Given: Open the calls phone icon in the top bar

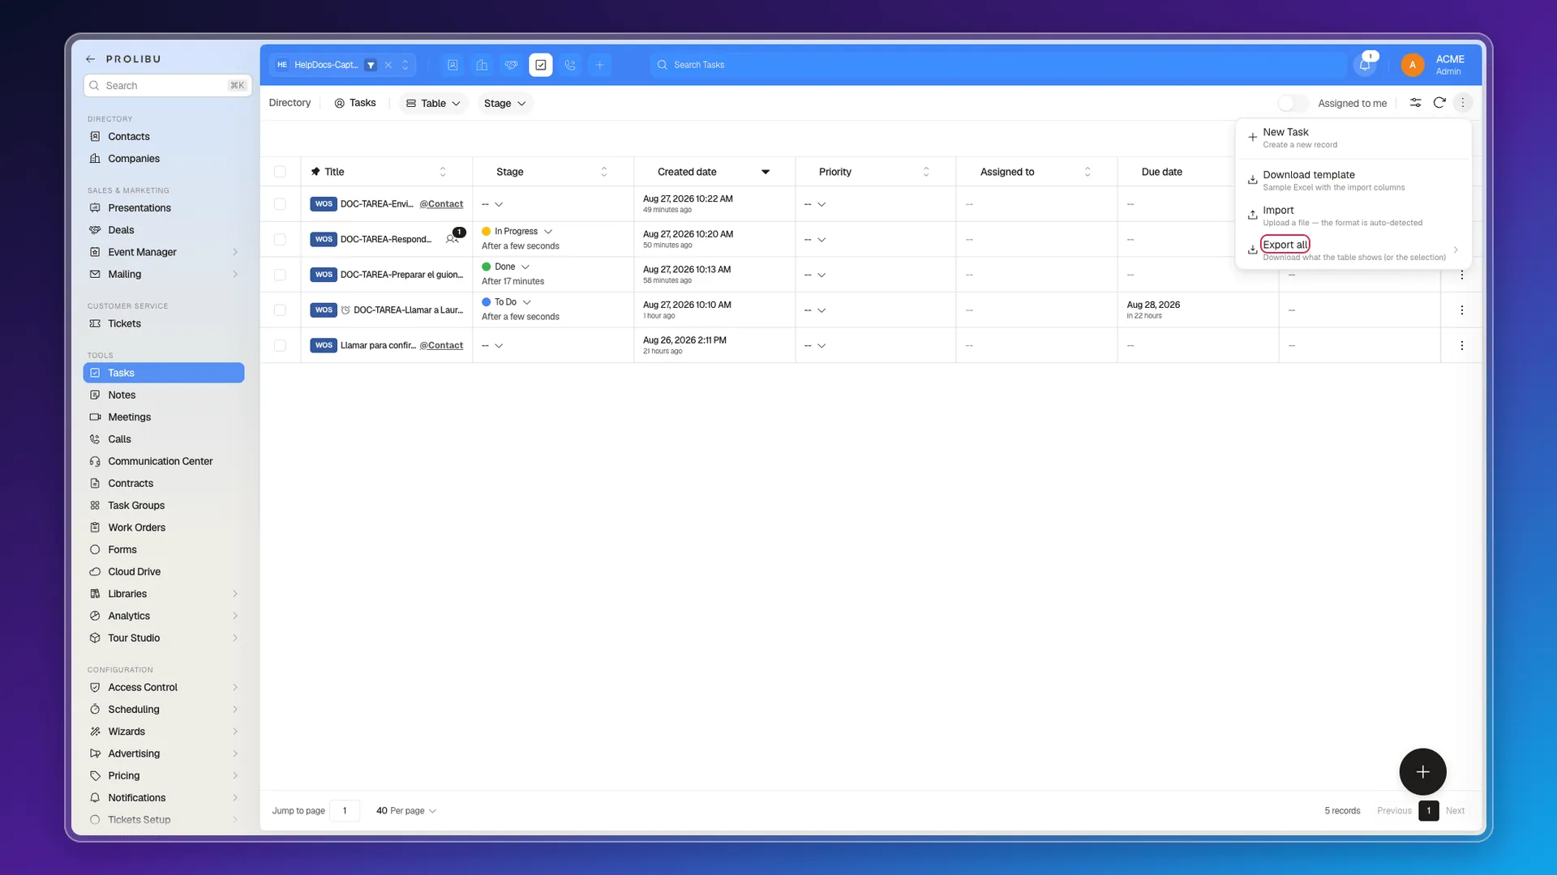Looking at the screenshot, I should pyautogui.click(x=570, y=65).
